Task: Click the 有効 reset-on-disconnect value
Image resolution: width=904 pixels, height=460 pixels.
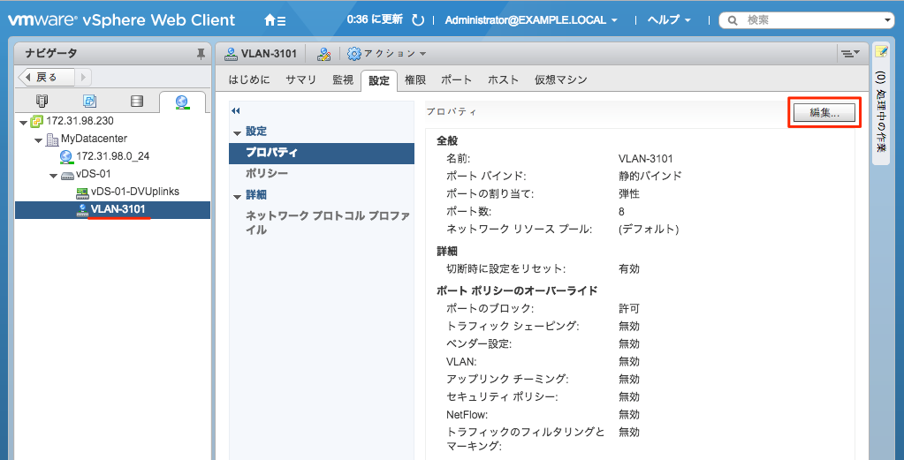Action: (x=629, y=269)
